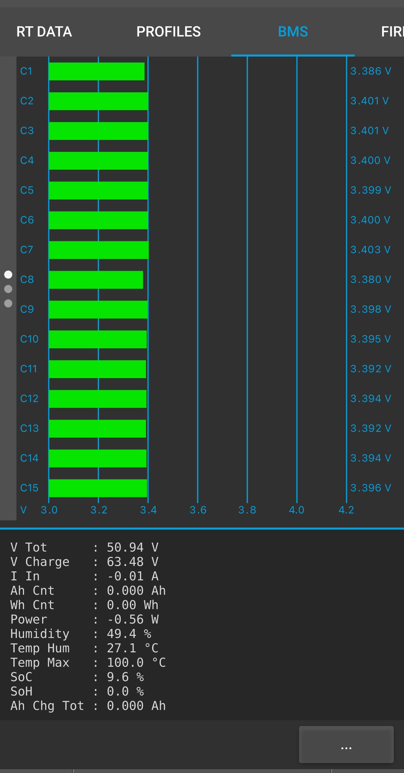This screenshot has width=404, height=773.
Task: Click the 3.403 V reading for C7
Action: 370,250
